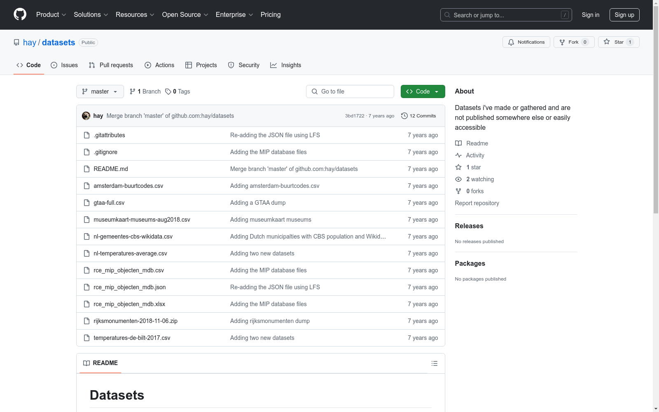Expand the Product menu
This screenshot has height=412, width=659.
51,15
